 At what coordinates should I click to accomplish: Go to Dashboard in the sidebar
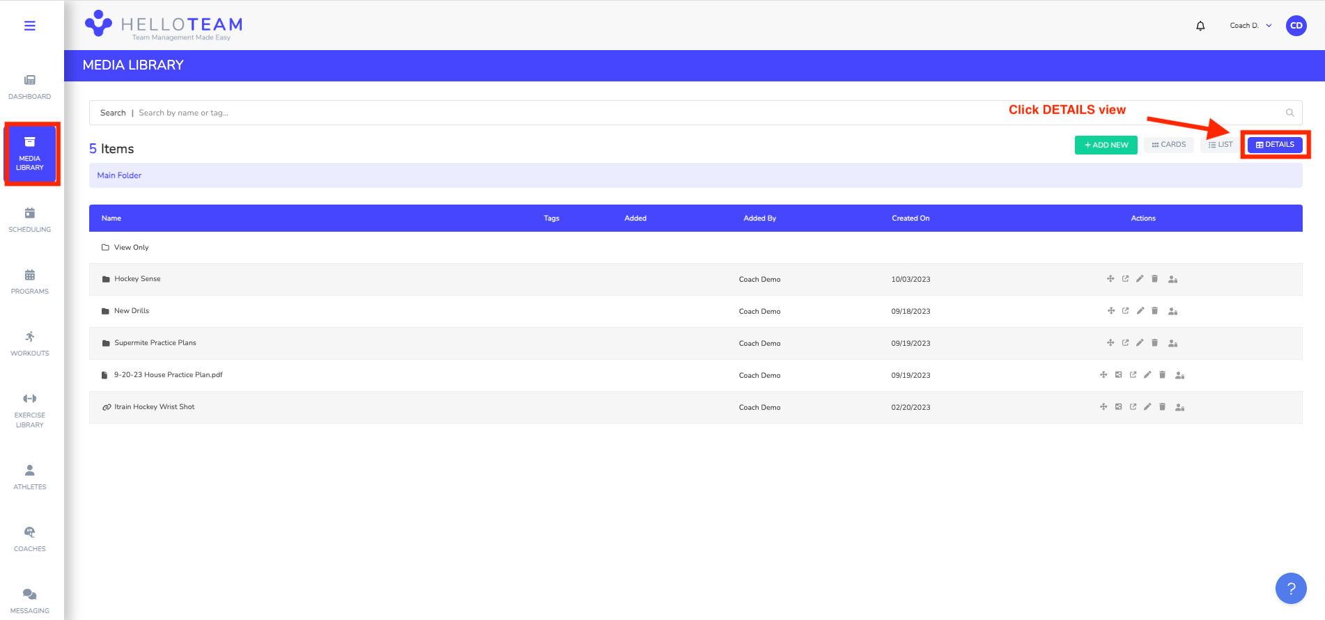[29, 87]
